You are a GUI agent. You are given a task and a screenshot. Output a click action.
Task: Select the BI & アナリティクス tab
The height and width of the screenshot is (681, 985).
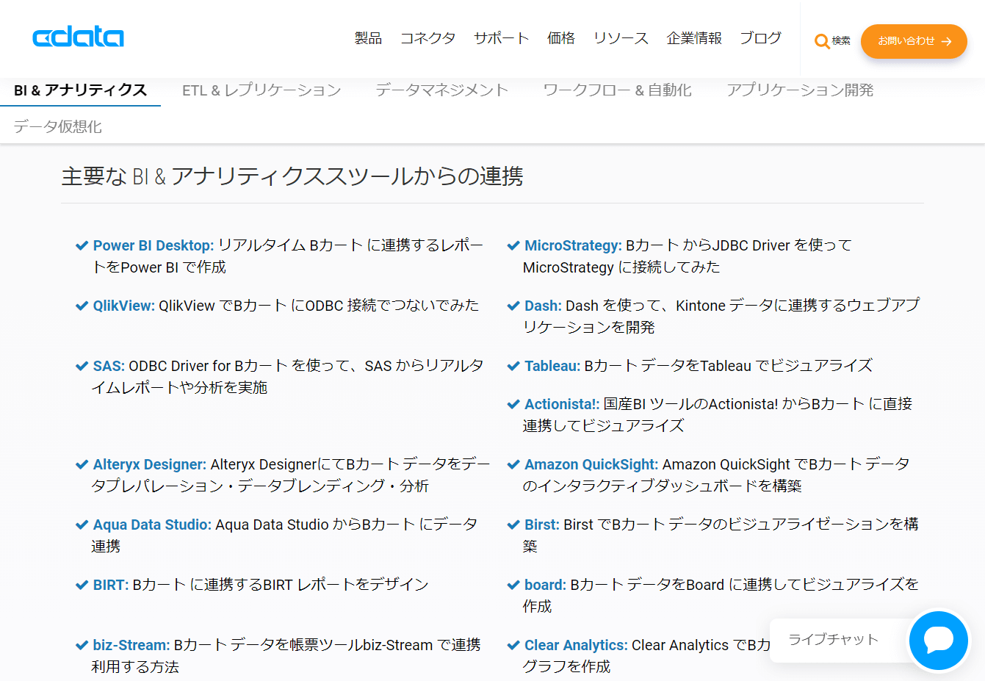coord(80,90)
